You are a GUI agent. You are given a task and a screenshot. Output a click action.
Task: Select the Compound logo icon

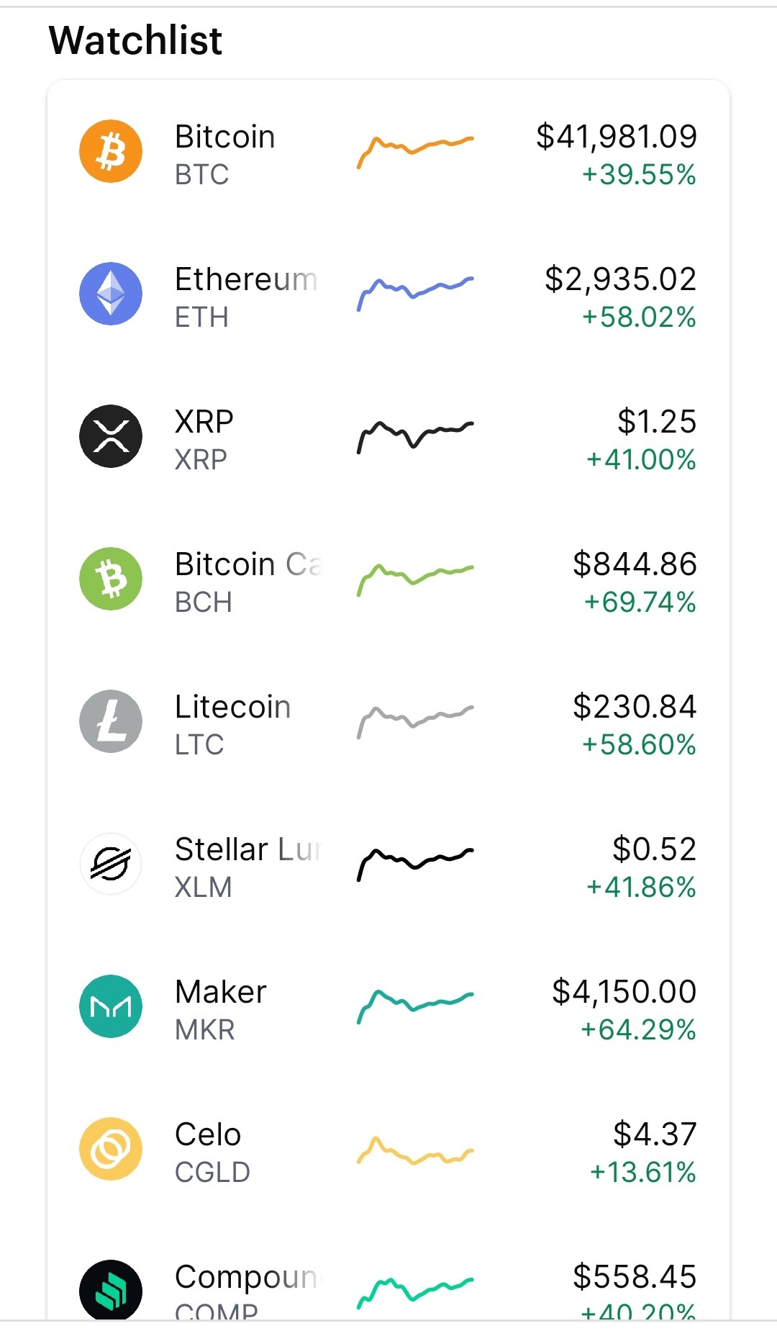click(x=111, y=1290)
